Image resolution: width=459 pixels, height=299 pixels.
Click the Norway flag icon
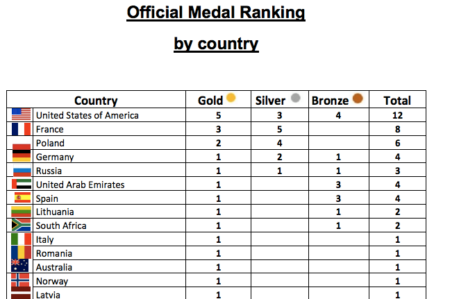[21, 280]
